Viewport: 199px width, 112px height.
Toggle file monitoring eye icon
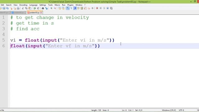click(x=93, y=8)
